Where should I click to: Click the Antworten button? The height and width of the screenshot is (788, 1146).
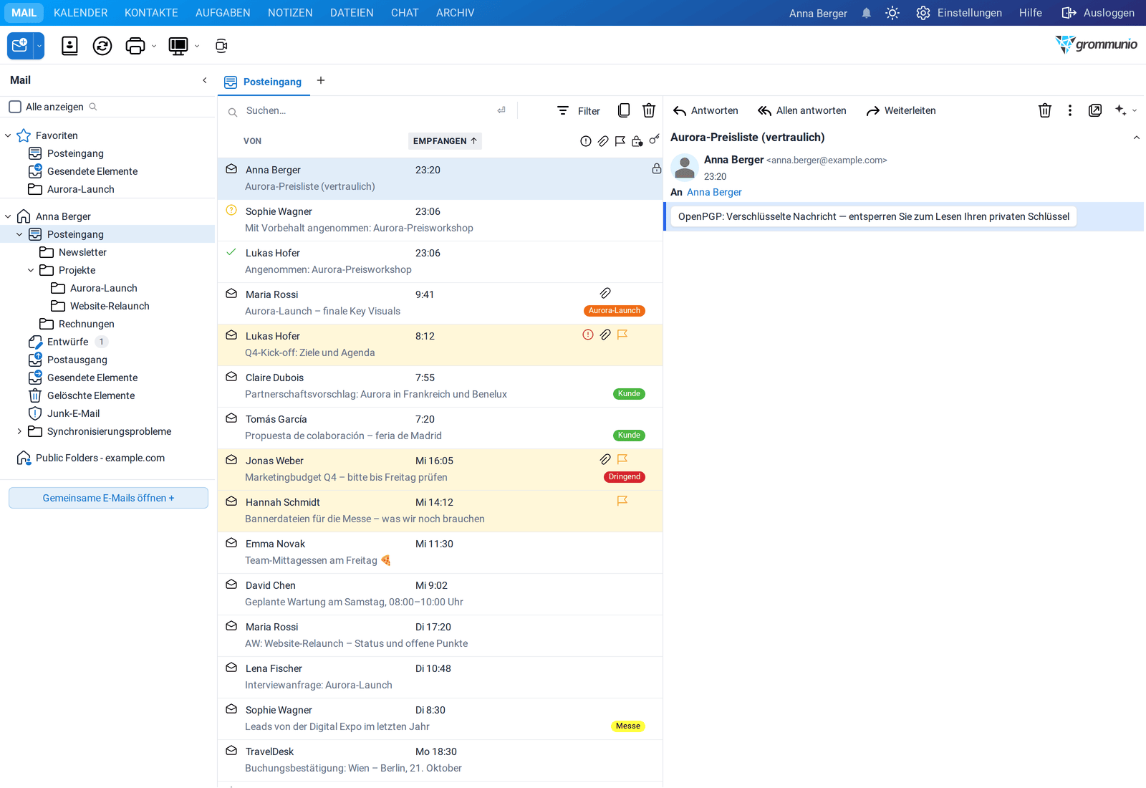(706, 110)
